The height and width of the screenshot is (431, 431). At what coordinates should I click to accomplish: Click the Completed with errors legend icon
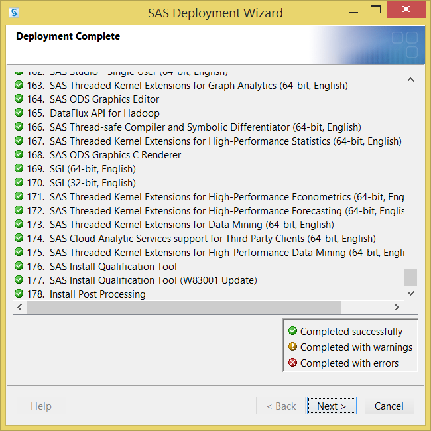click(292, 363)
